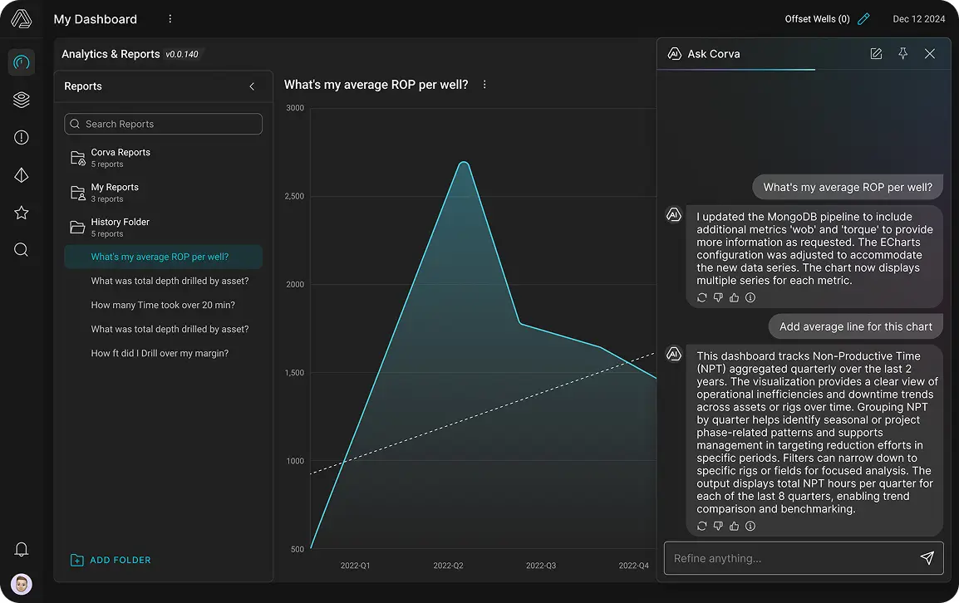Thumbs down the MongoDB pipeline response
959x603 pixels.
point(718,297)
